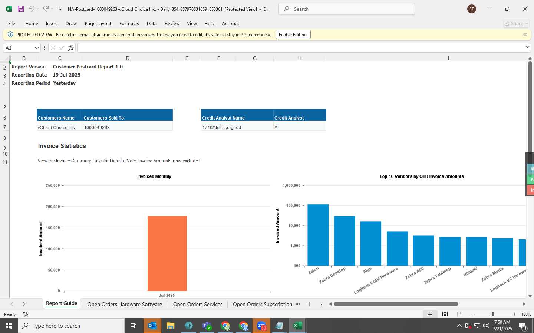Viewport: 534px width, 333px height.
Task: Click the Protected View warning link
Action: pyautogui.click(x=164, y=35)
